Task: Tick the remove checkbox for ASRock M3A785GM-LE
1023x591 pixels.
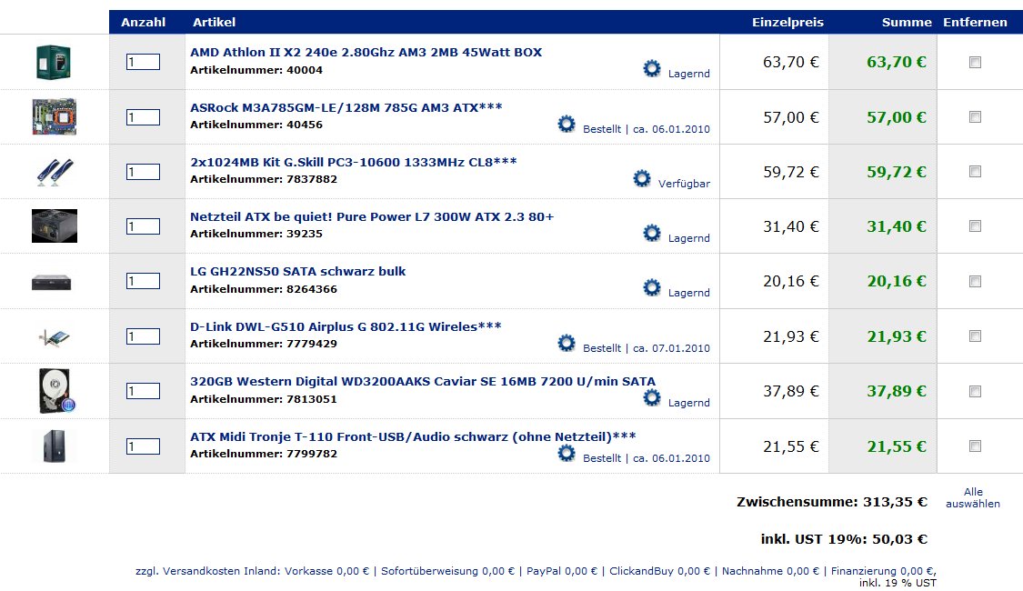Action: pyautogui.click(x=976, y=117)
